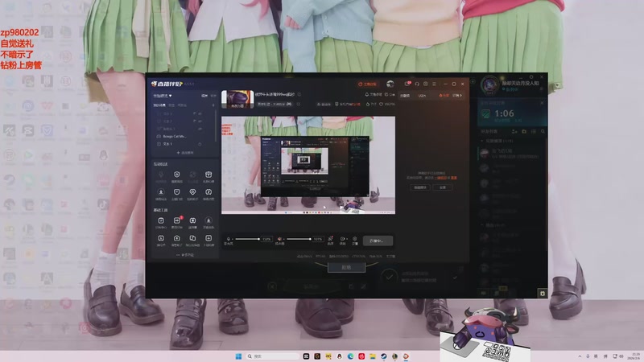
Task: Collapse the first friend group in League client
Action: tap(482, 141)
